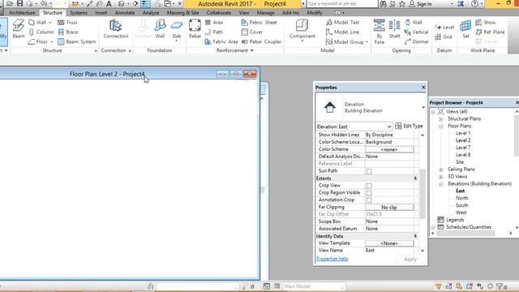Collapse the Extents properties section
The image size is (519, 292).
tap(415, 178)
